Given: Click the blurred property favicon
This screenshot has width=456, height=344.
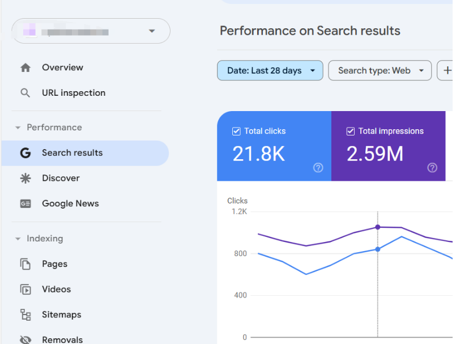Looking at the screenshot, I should pyautogui.click(x=29, y=29).
